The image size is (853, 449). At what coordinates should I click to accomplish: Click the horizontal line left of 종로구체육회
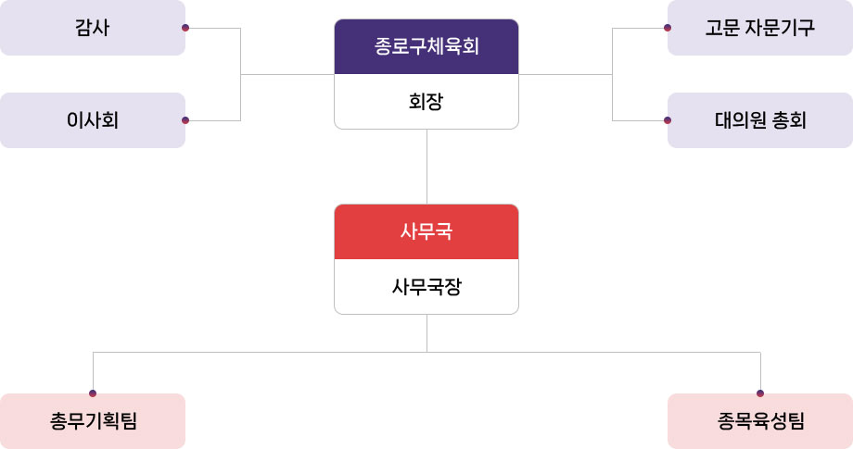click(287, 74)
